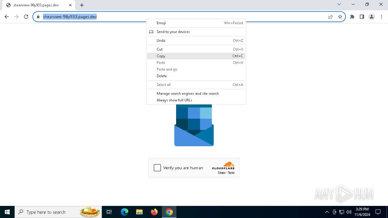The image size is (388, 218).
Task: Click the Cloudflare logo
Action: click(x=223, y=166)
